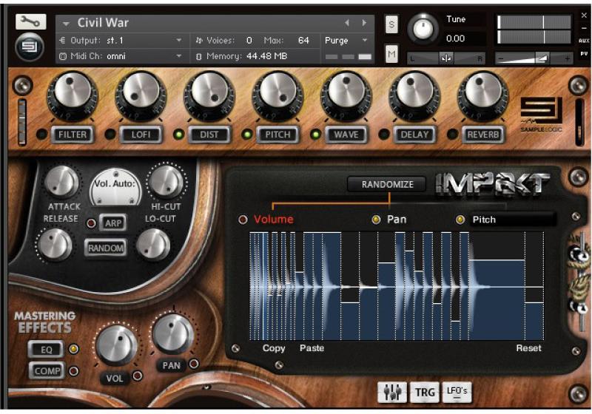Open the LFO's page
This screenshot has width=592, height=414.
tap(457, 393)
